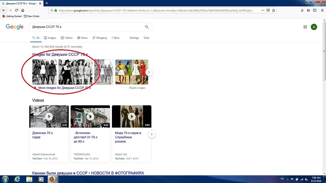Play the Девчонки 70 х годов video thumbnail

click(49, 116)
